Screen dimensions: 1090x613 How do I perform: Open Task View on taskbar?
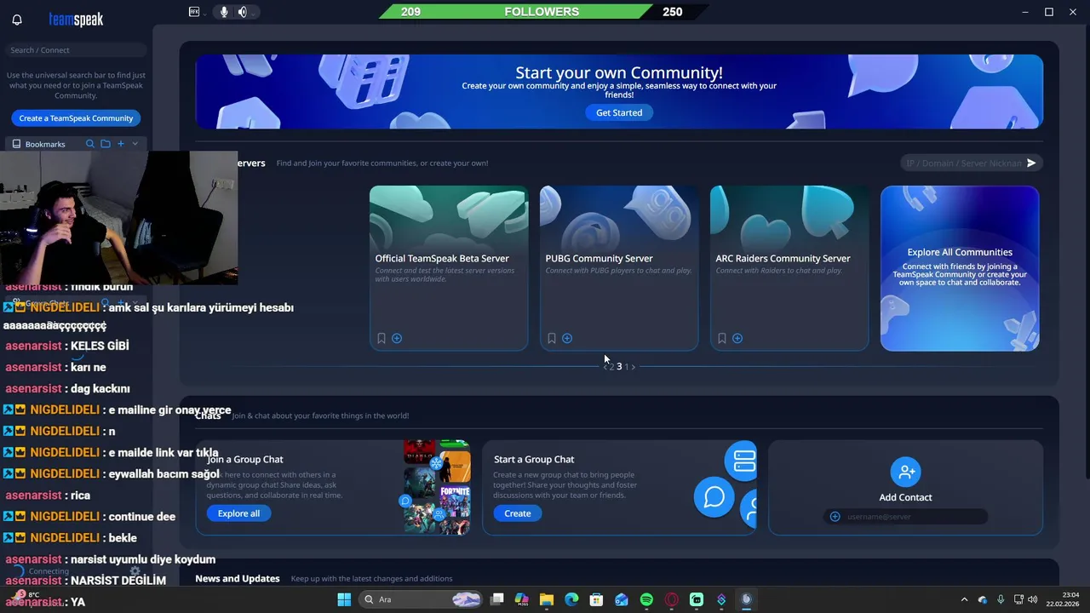pyautogui.click(x=497, y=599)
